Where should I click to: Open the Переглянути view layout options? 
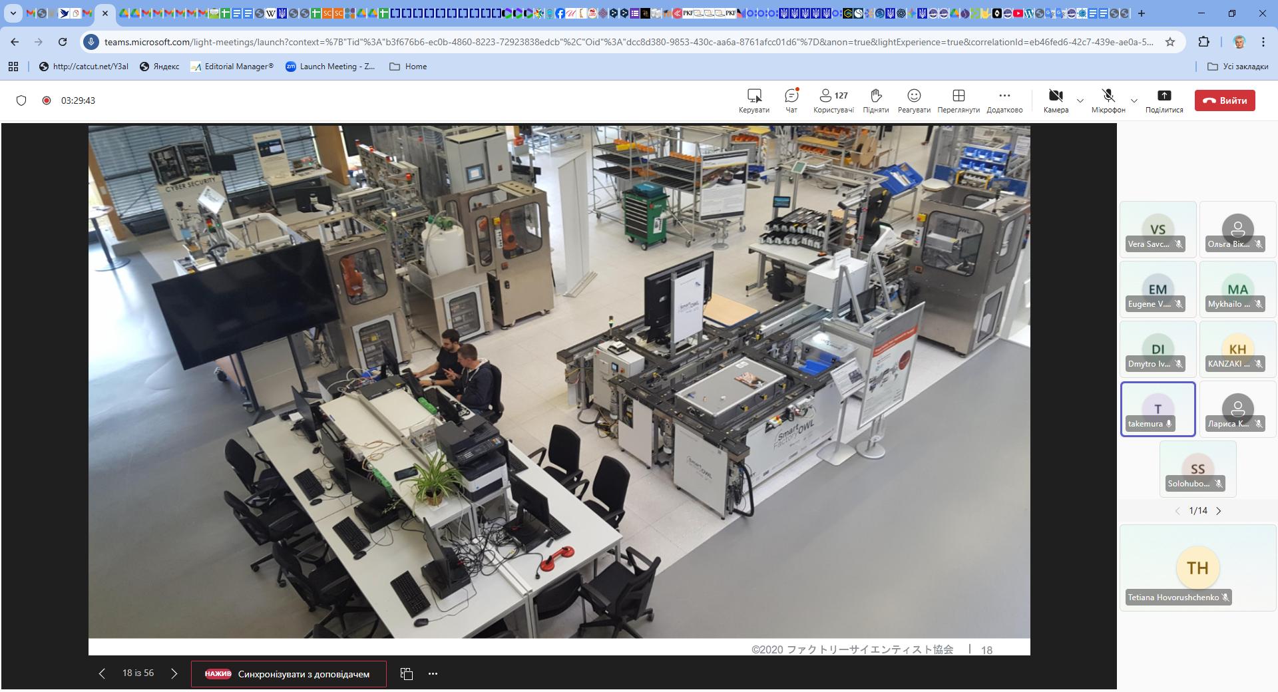(958, 100)
